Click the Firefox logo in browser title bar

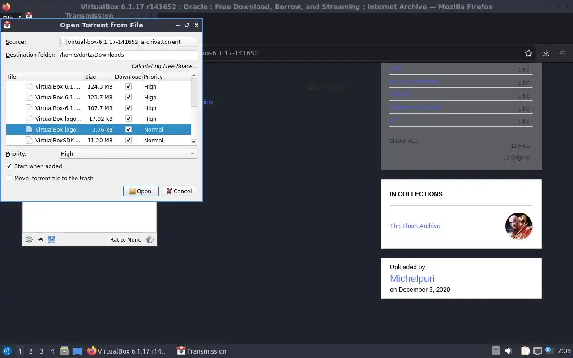pos(6,7)
